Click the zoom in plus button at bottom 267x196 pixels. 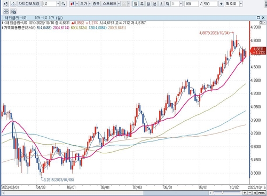coord(245,193)
